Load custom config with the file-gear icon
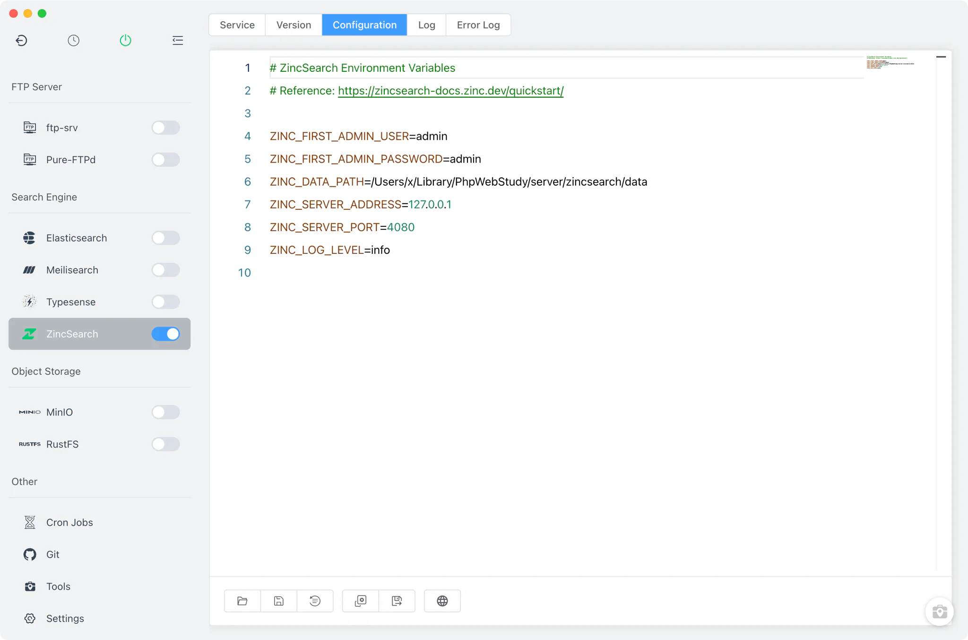Image resolution: width=968 pixels, height=640 pixels. pos(361,601)
